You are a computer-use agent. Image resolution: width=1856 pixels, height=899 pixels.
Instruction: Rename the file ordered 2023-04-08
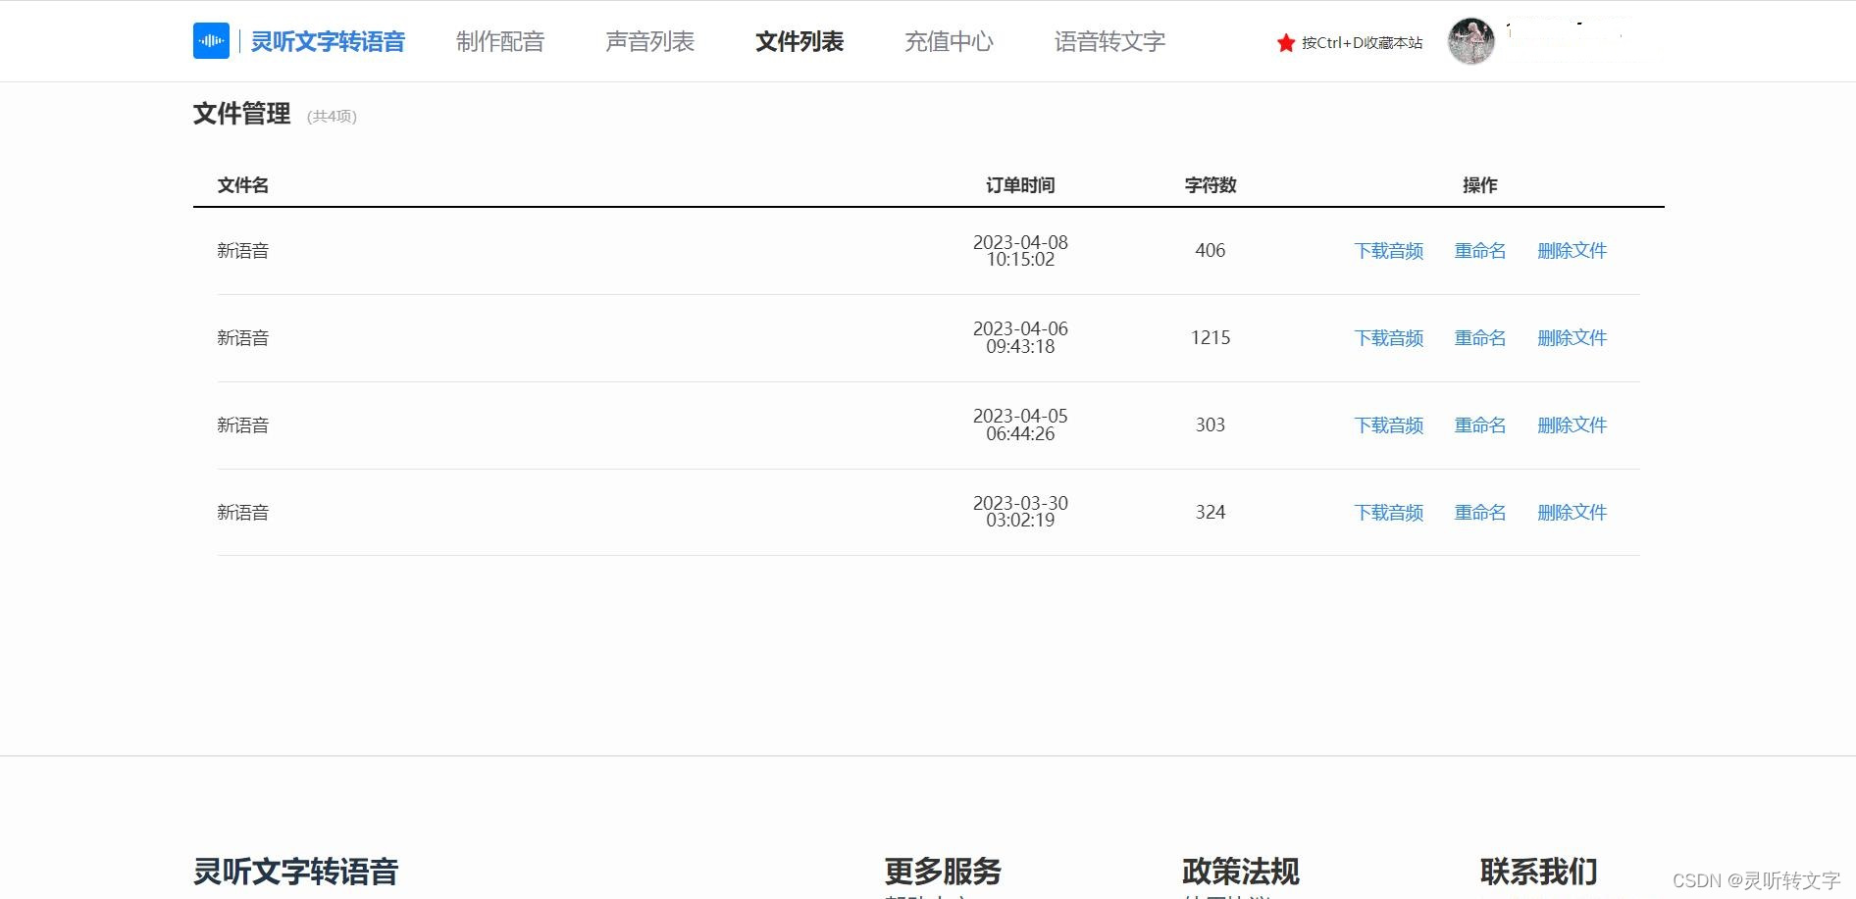point(1480,251)
